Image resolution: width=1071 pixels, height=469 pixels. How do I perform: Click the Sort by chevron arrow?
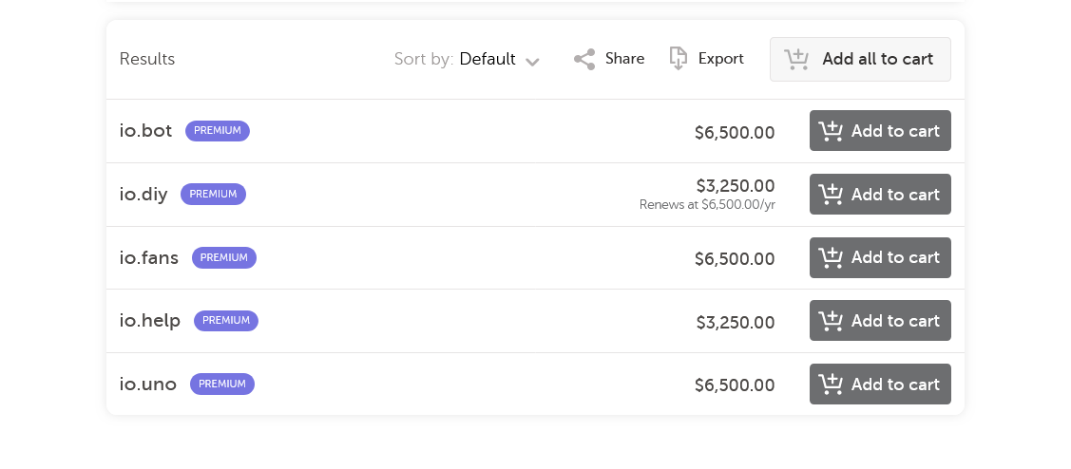pyautogui.click(x=533, y=62)
